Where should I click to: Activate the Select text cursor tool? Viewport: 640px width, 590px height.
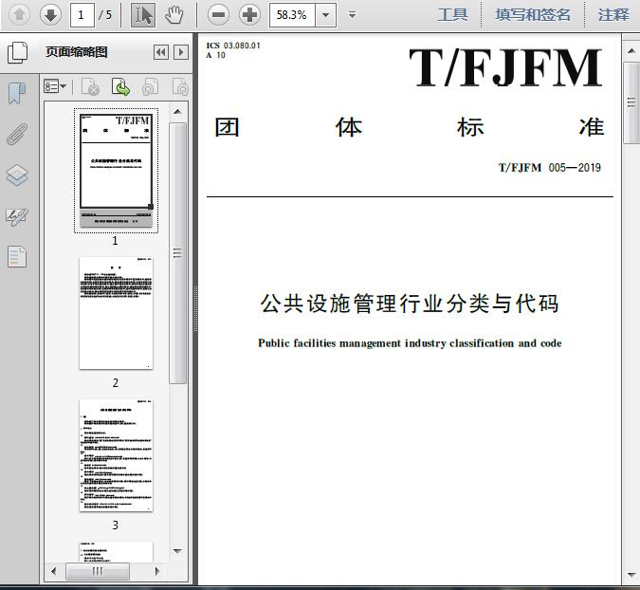(142, 14)
